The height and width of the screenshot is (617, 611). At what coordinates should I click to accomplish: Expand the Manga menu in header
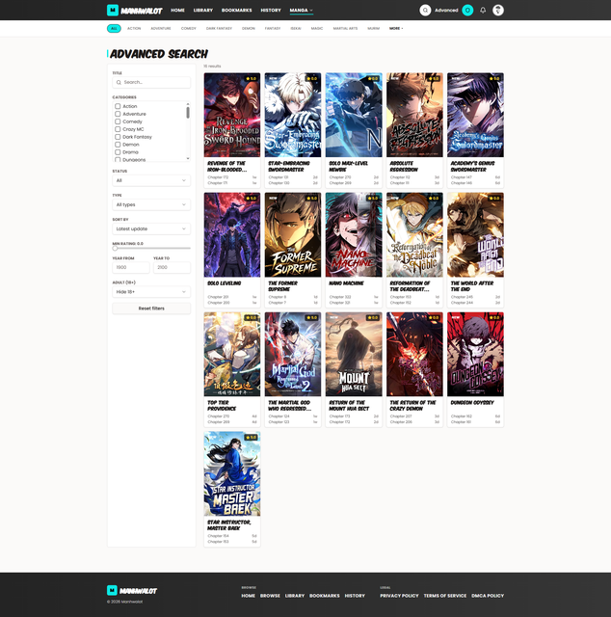(302, 11)
